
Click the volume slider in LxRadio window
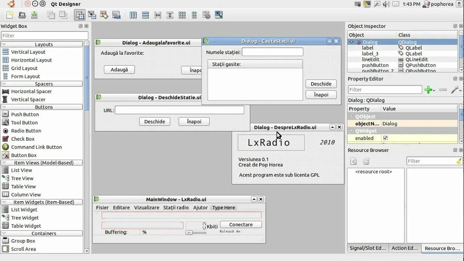196,233
